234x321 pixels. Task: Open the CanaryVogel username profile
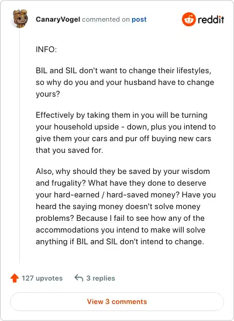(x=58, y=19)
